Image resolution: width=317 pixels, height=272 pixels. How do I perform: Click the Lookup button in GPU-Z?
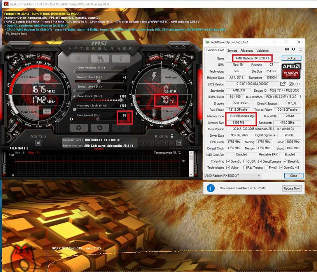click(x=291, y=58)
